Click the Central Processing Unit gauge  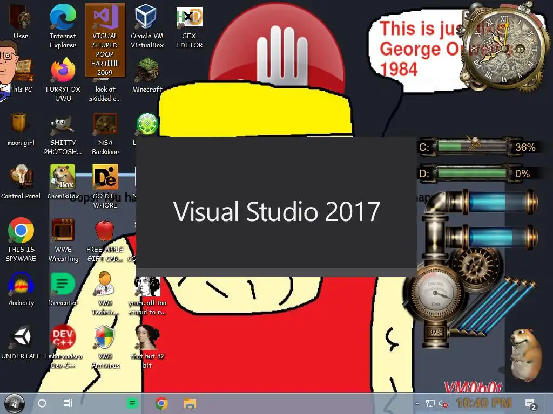point(435,293)
